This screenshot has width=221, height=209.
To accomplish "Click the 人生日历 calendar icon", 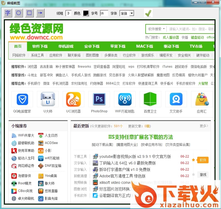I will coord(41,136).
